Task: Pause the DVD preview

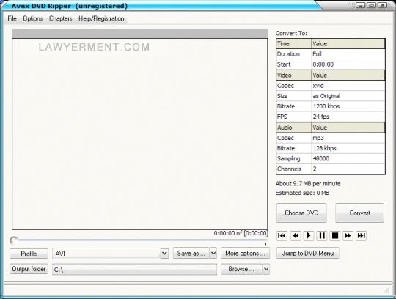Action: (x=322, y=236)
